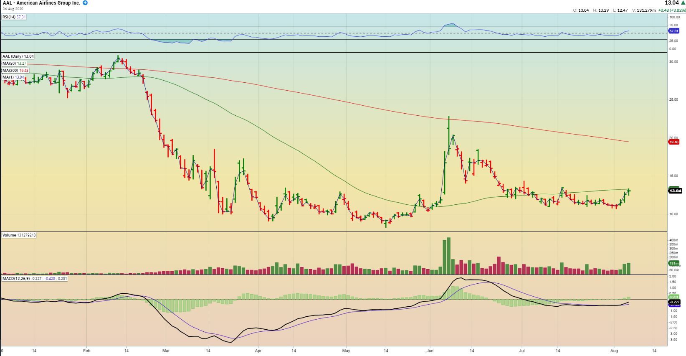Screen dimensions: 686x356
Task: Click the 13.04 current price marker on axis
Action: coord(675,191)
